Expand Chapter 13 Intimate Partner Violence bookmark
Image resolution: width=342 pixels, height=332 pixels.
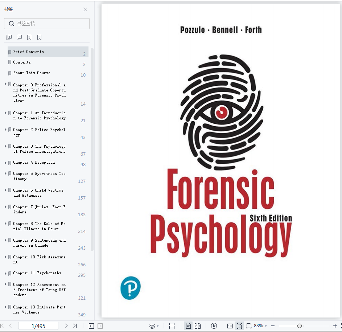click(x=5, y=307)
